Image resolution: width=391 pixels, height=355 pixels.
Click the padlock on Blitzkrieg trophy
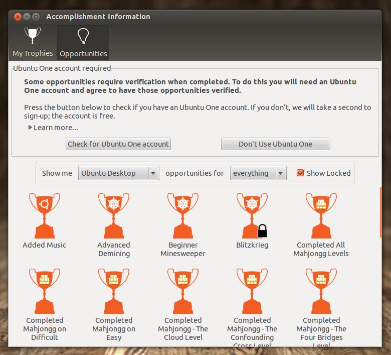pos(262,230)
